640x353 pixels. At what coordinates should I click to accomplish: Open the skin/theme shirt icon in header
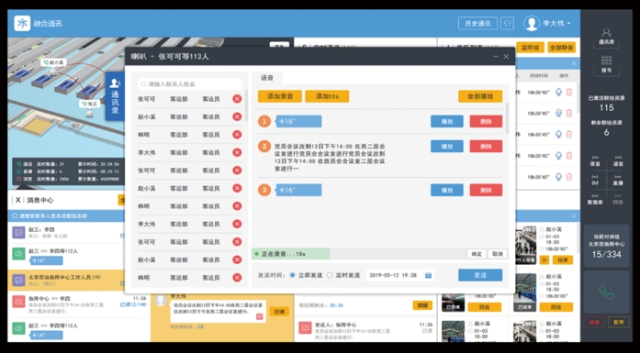point(508,23)
